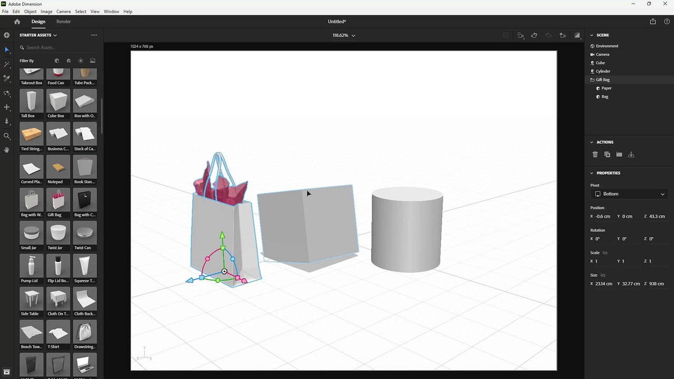
Task: Select the Orbit camera tool
Action: (7, 93)
